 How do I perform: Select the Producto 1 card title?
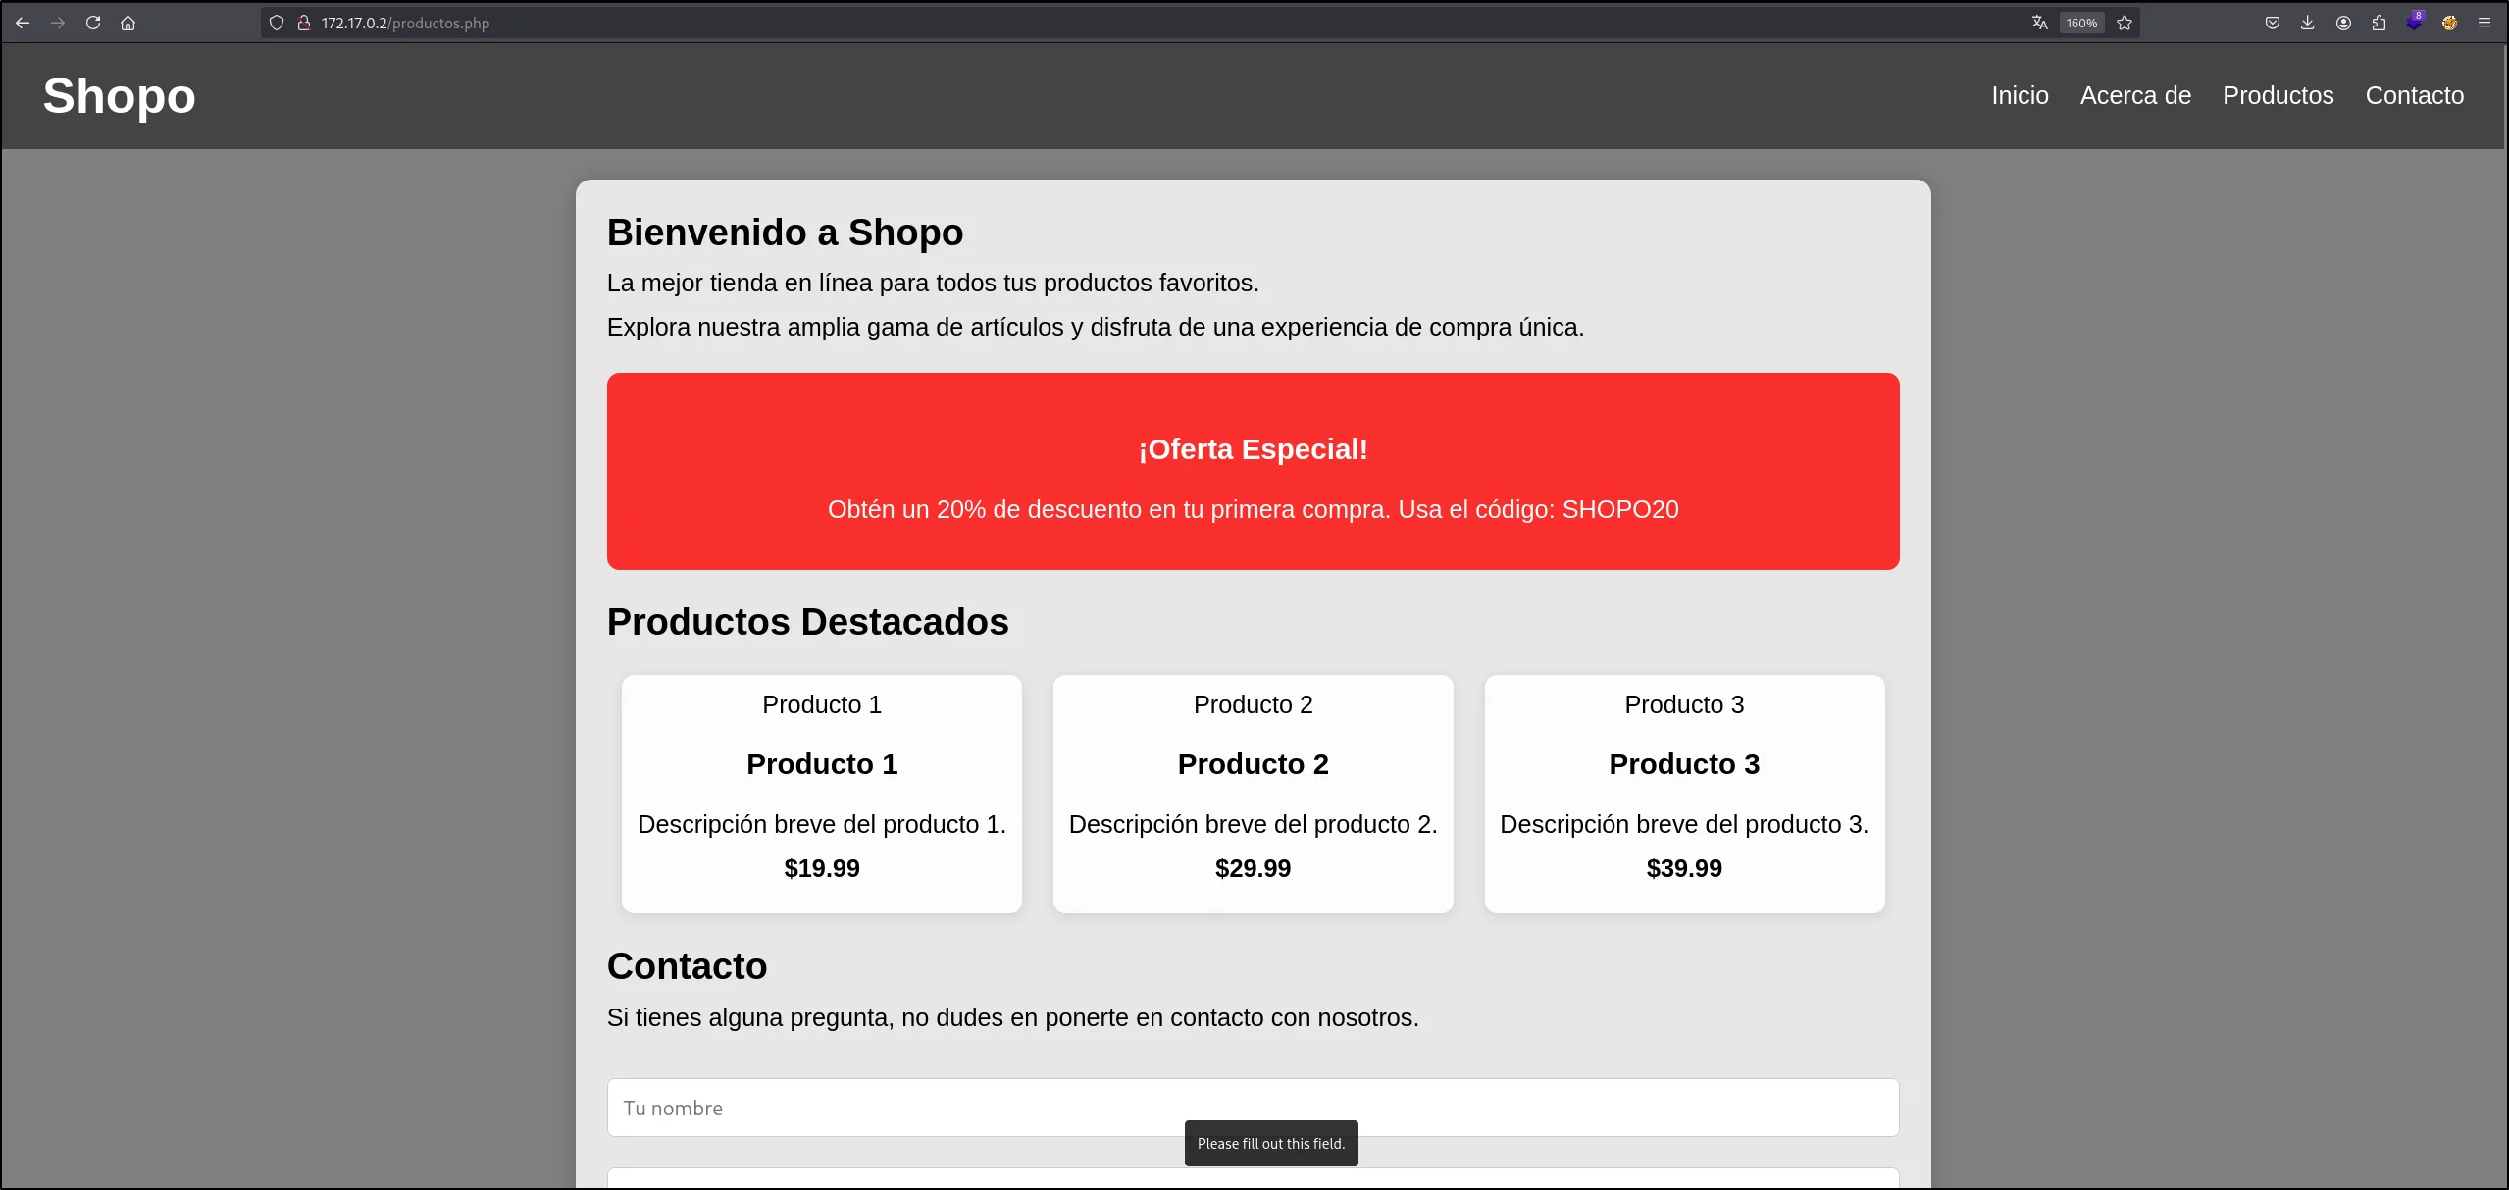pos(822,764)
